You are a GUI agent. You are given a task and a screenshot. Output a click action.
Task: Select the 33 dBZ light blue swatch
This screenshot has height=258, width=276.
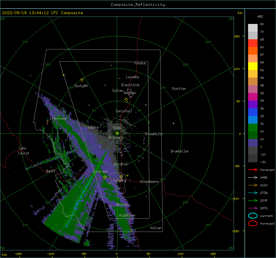point(253,120)
